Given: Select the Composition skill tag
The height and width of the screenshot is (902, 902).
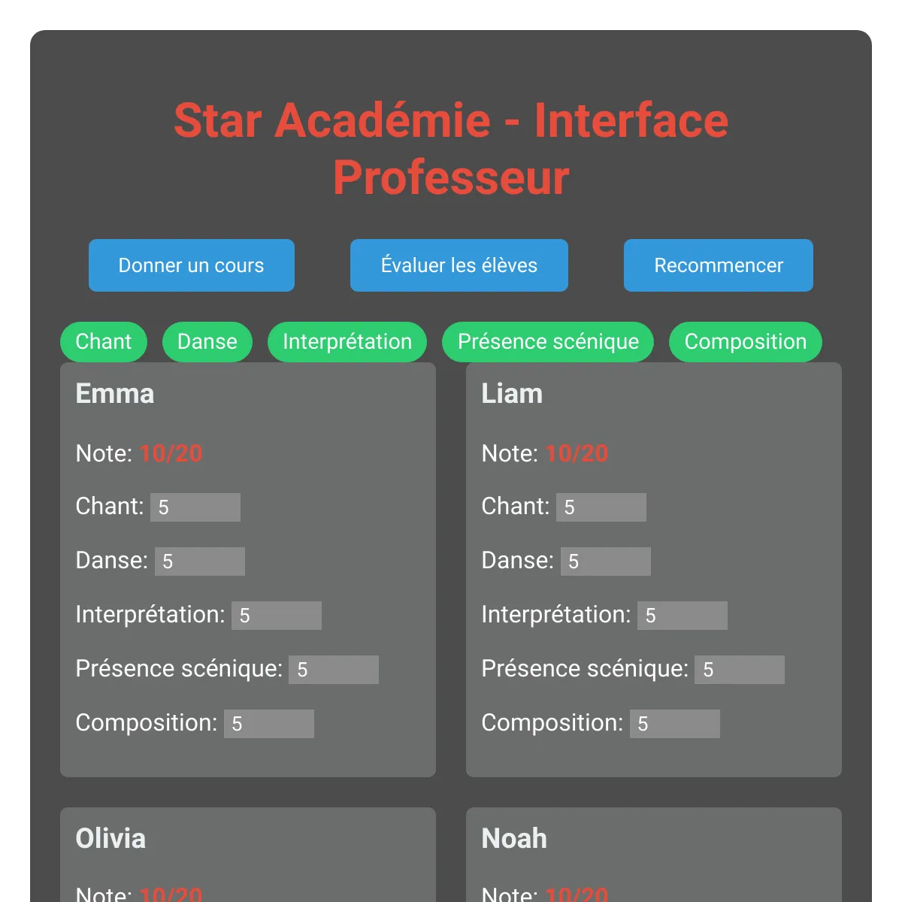Looking at the screenshot, I should 746,342.
